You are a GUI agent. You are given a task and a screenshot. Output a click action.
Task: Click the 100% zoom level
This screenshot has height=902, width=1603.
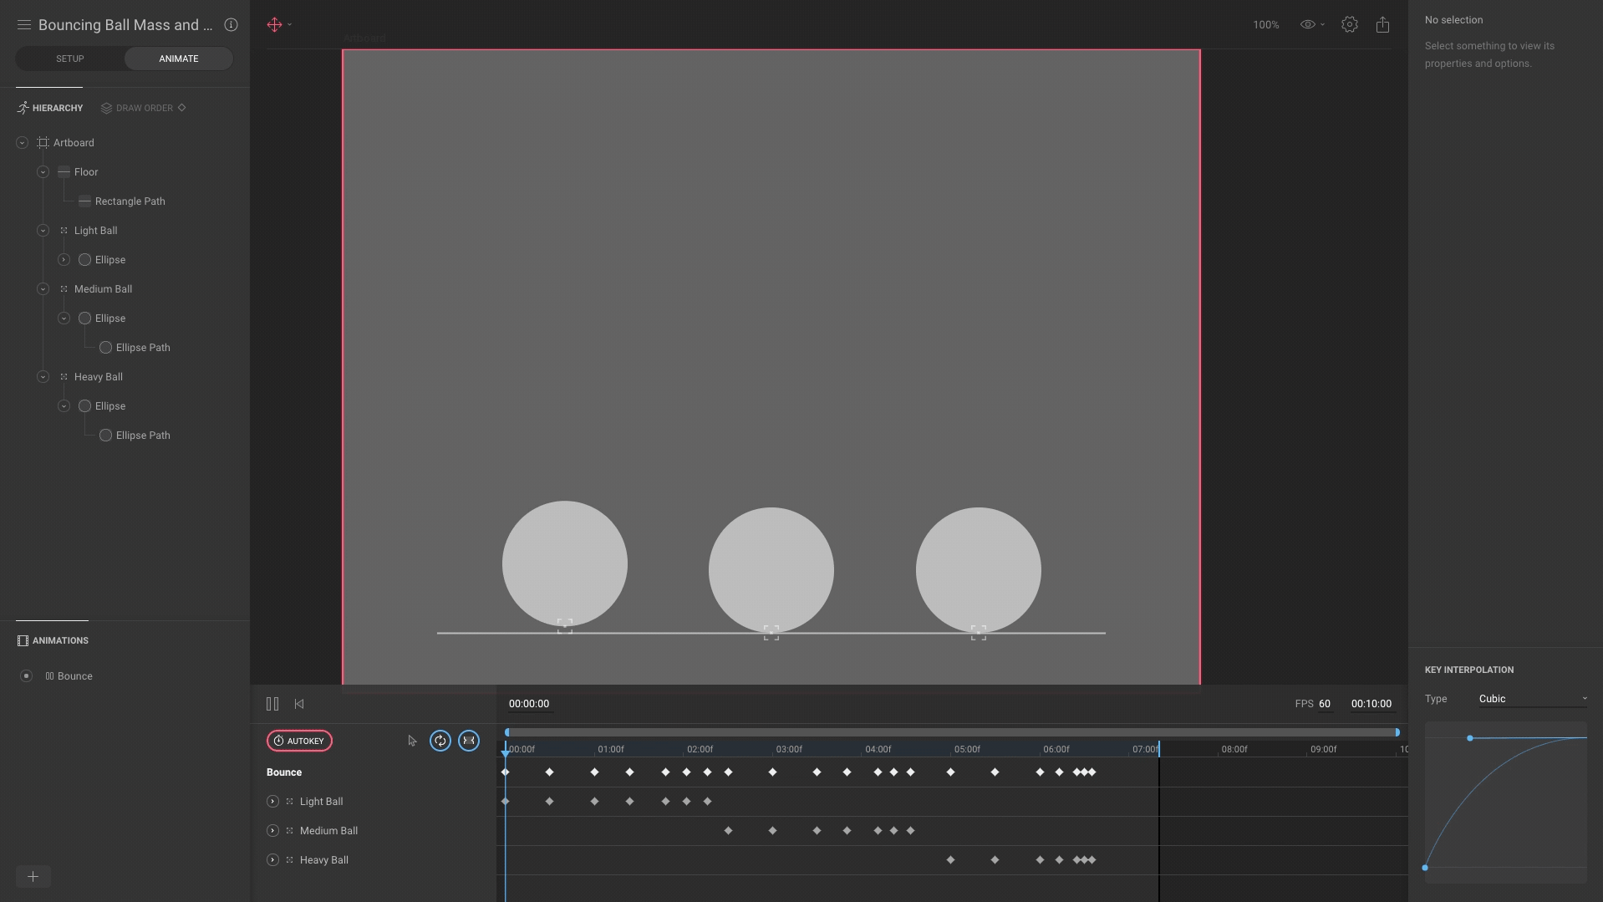pyautogui.click(x=1265, y=25)
